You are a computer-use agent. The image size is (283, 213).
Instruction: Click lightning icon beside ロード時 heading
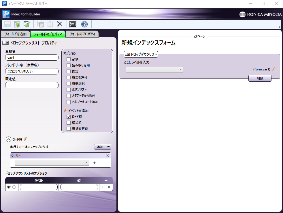(25, 139)
